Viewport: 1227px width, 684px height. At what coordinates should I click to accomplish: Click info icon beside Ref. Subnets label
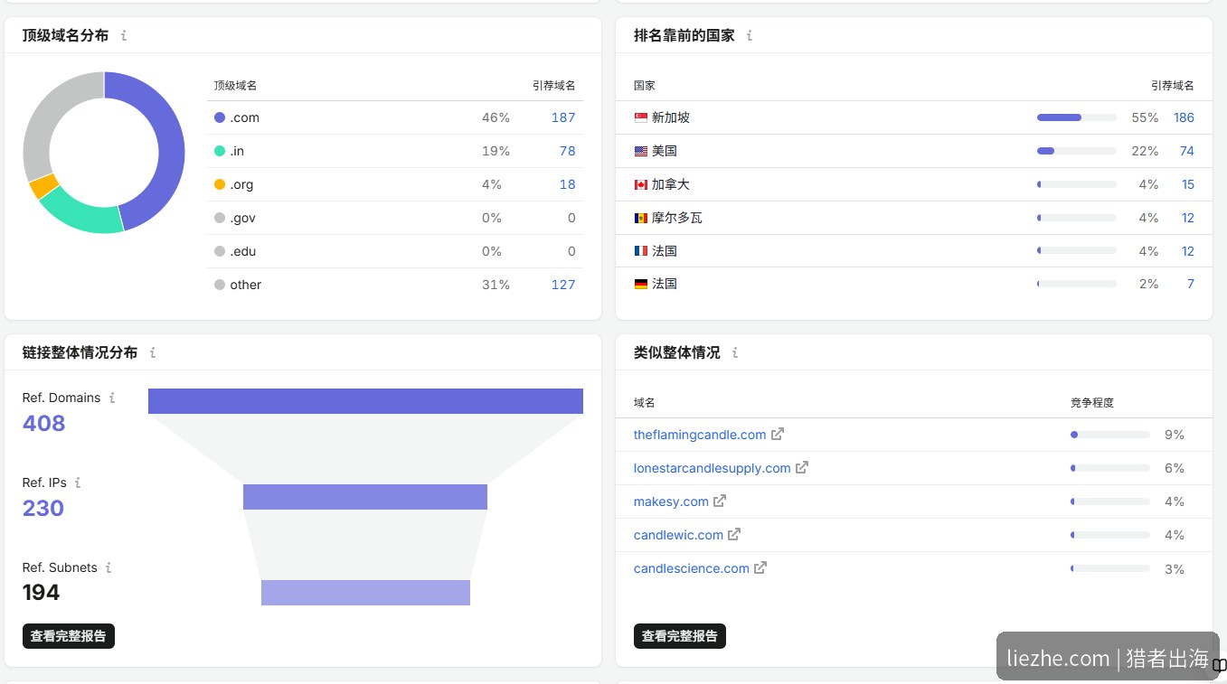point(109,567)
